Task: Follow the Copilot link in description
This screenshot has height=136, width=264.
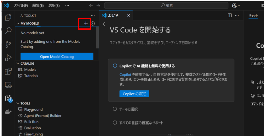Action: (x=125, y=74)
